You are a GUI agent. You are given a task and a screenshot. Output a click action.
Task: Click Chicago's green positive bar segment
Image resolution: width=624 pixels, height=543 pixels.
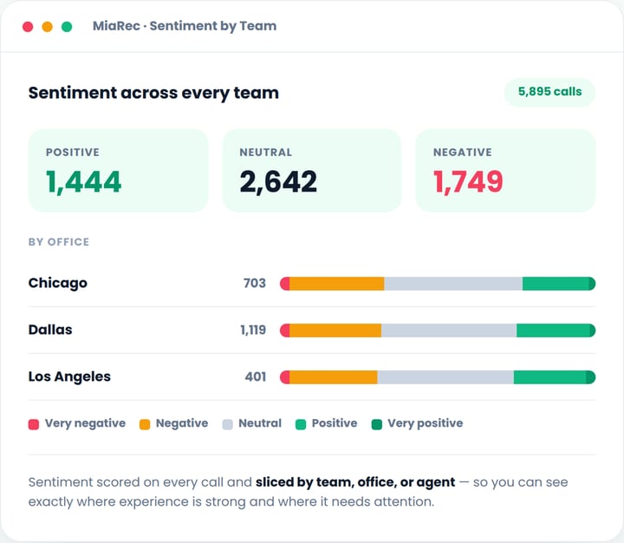[x=556, y=284]
